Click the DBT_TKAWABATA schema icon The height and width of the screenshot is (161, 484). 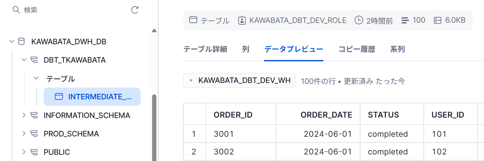[34, 60]
